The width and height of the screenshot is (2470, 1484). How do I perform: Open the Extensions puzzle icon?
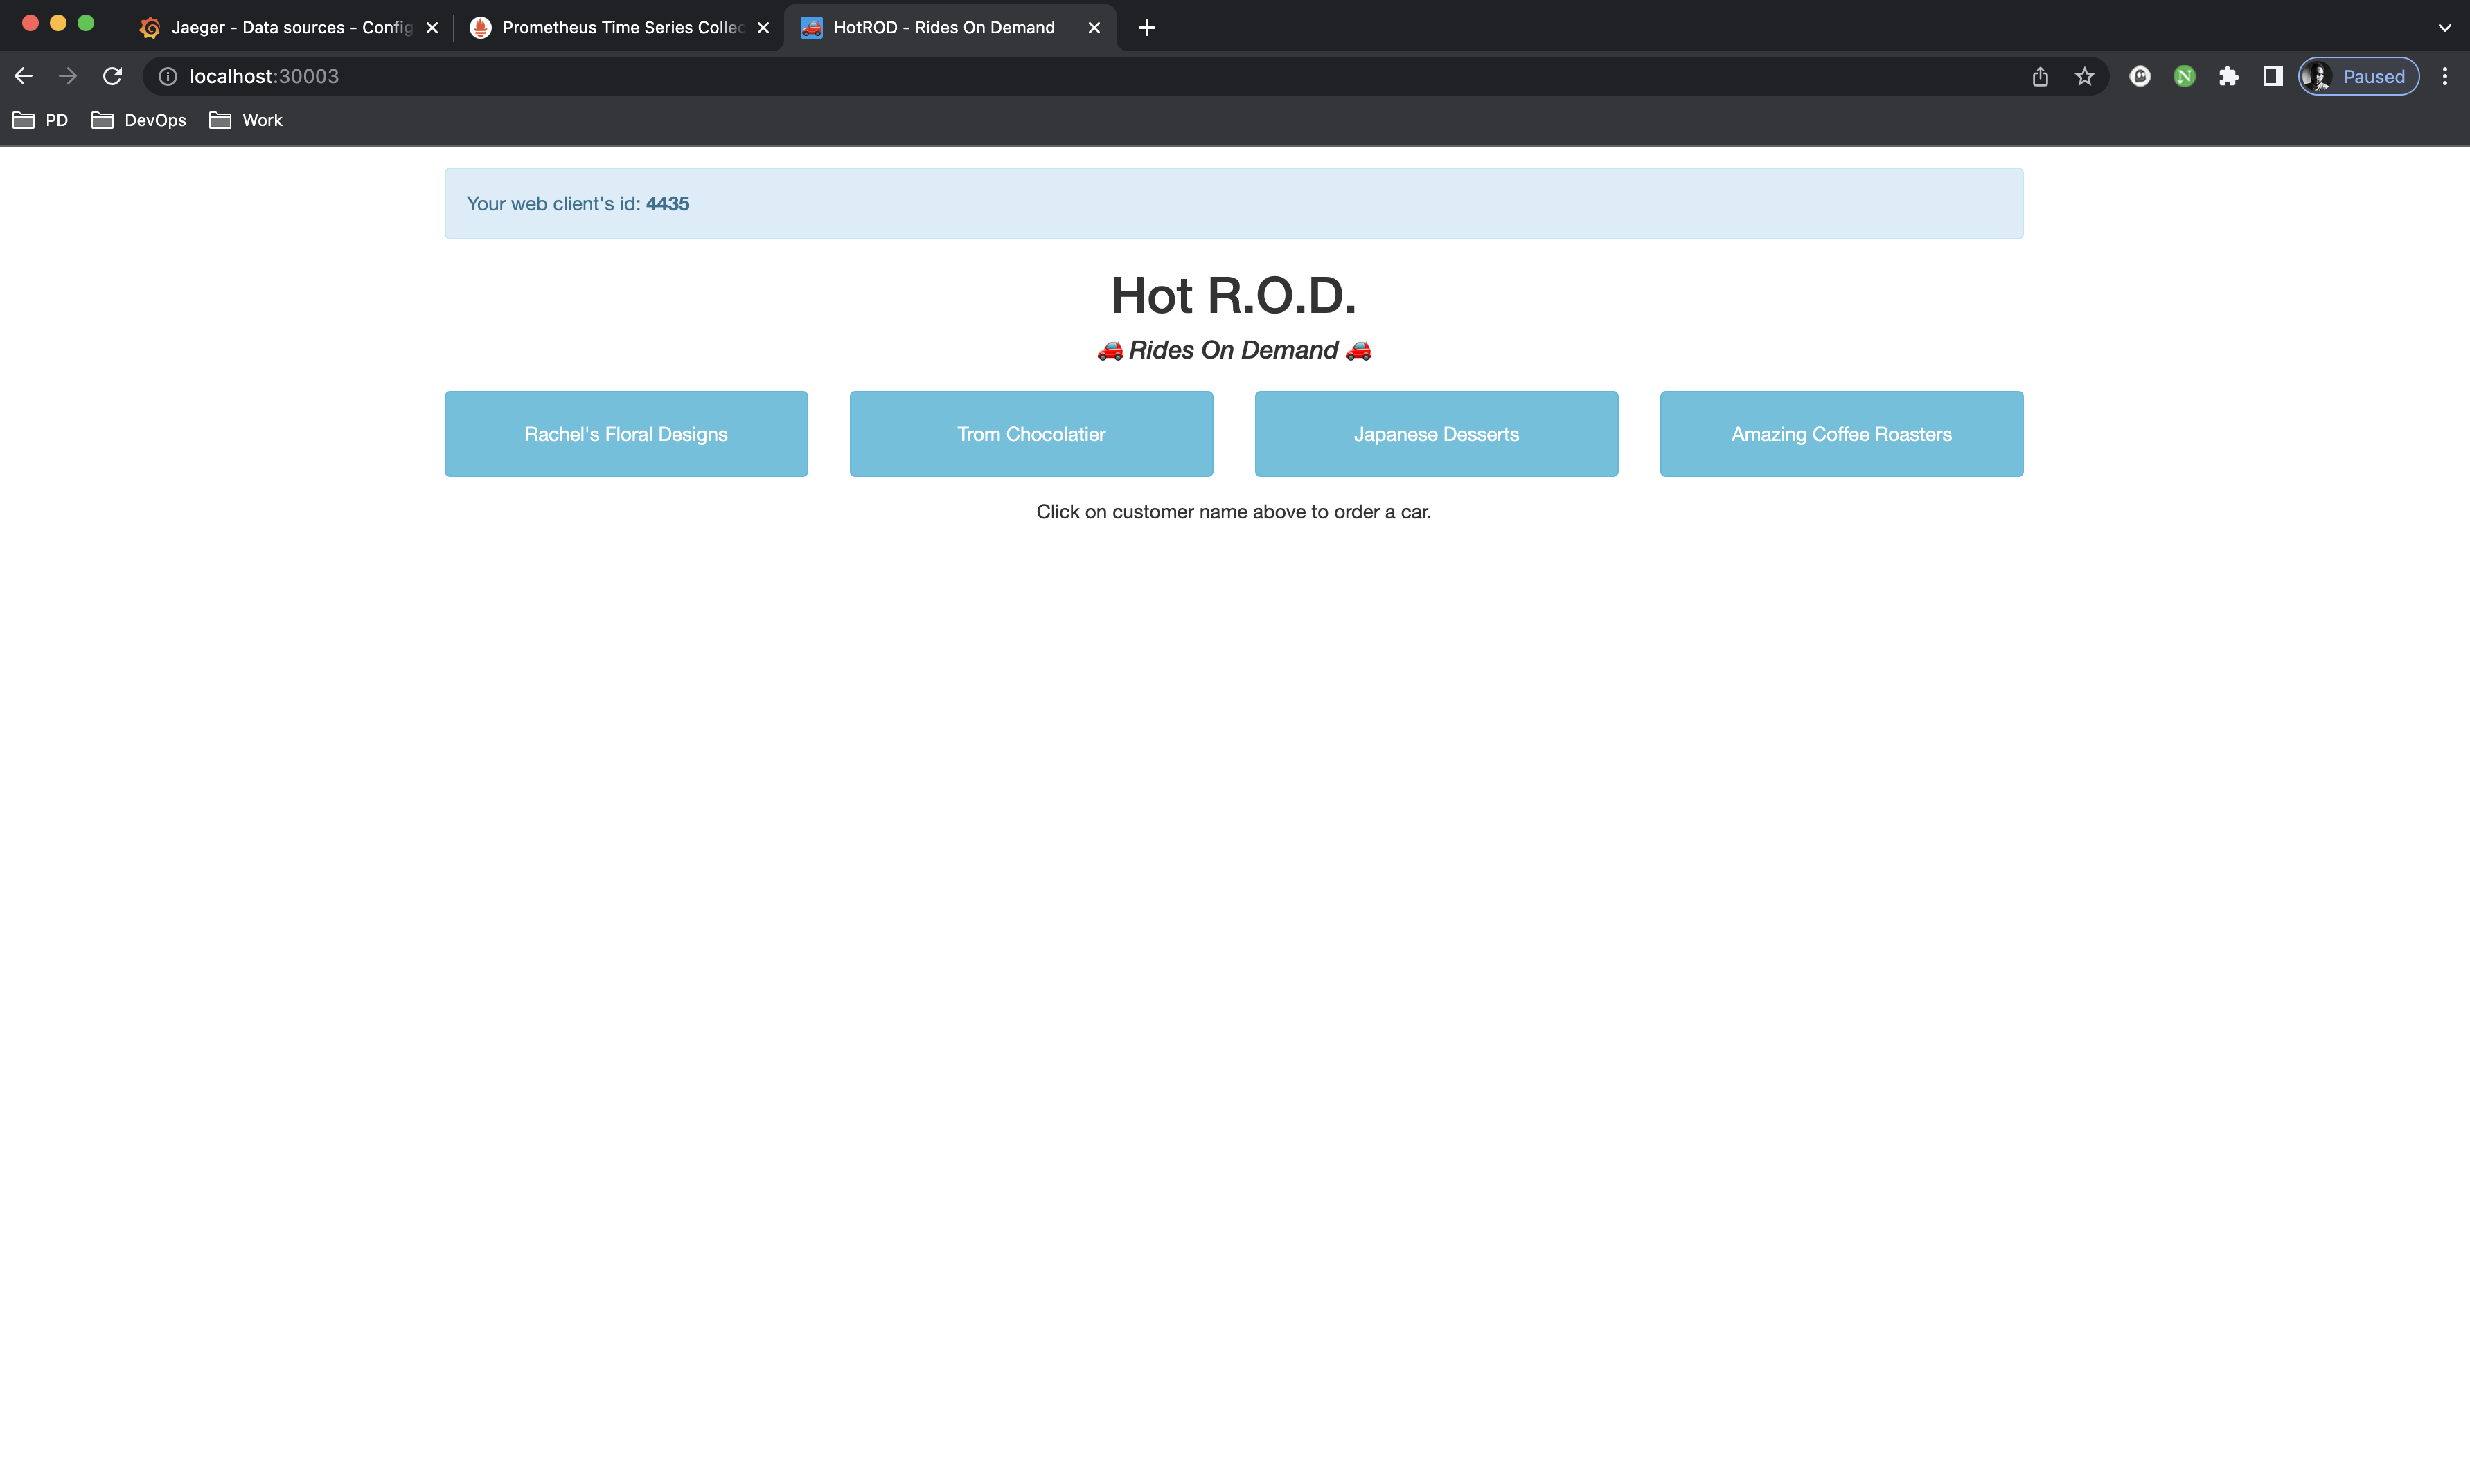tap(2228, 76)
